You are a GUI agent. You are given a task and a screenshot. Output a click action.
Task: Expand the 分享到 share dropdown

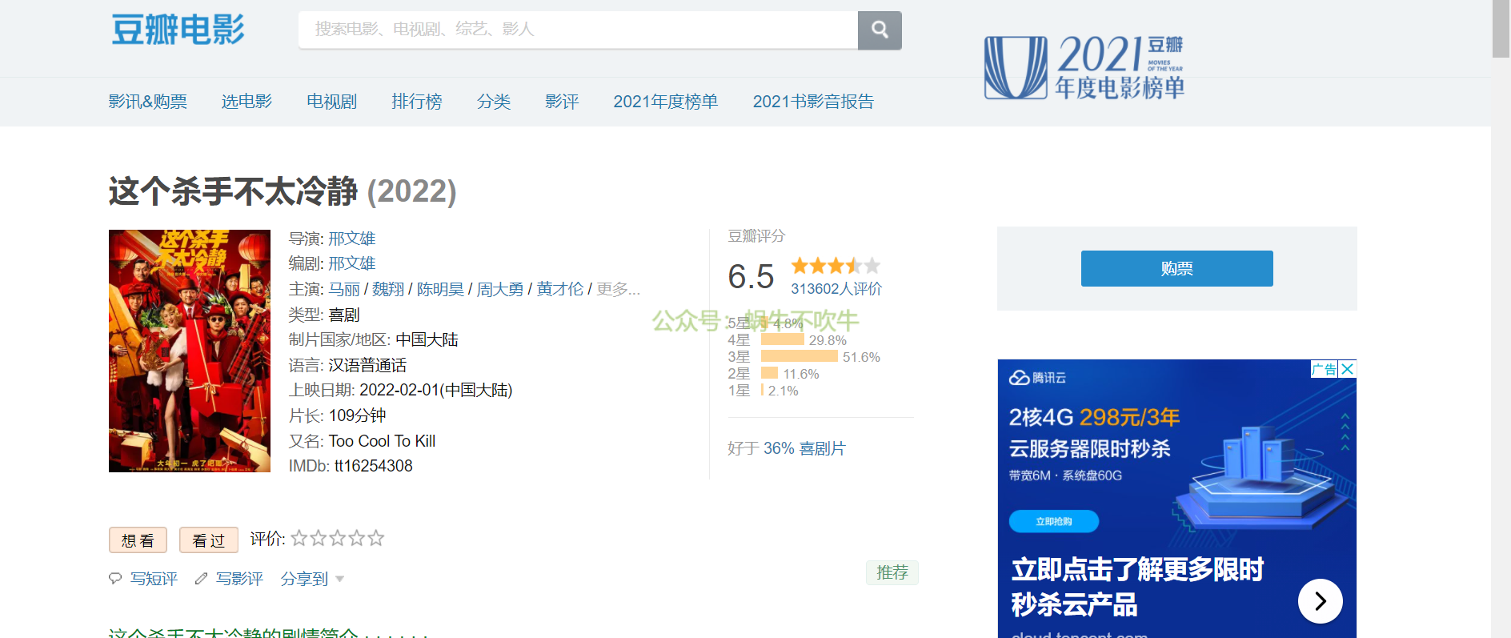(x=312, y=579)
